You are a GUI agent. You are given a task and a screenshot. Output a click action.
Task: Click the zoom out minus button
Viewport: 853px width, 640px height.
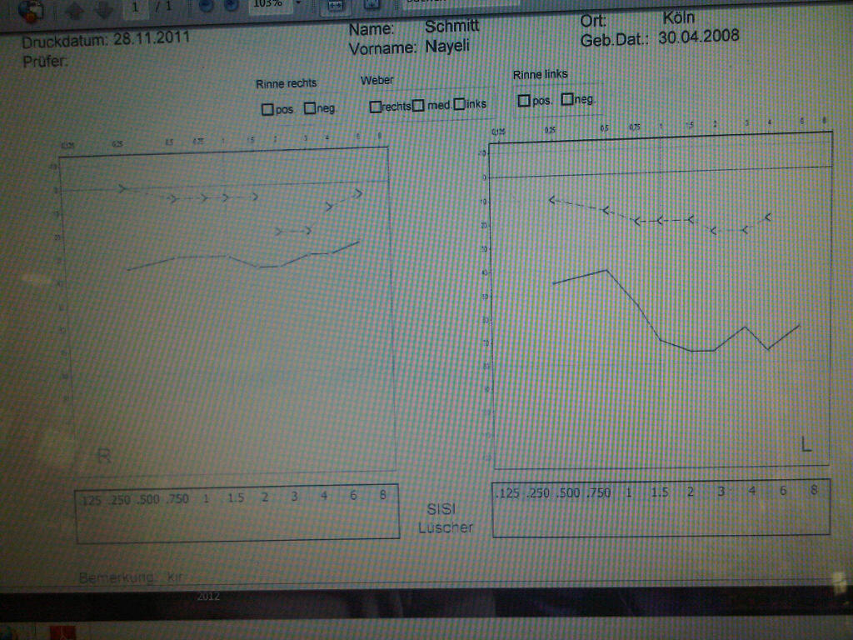[203, 7]
